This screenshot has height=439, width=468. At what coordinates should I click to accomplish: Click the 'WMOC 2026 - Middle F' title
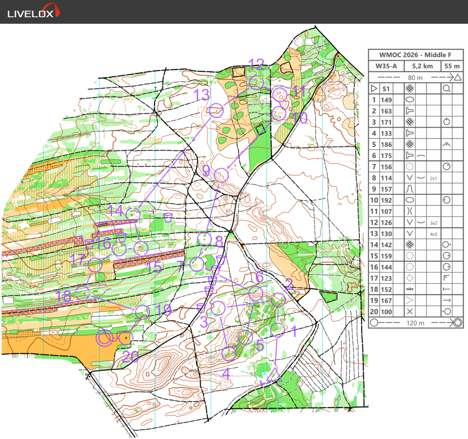click(x=415, y=55)
